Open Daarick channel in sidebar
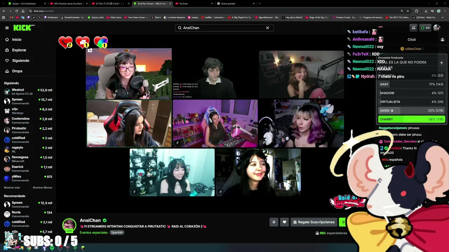The image size is (449, 252). 28,168
